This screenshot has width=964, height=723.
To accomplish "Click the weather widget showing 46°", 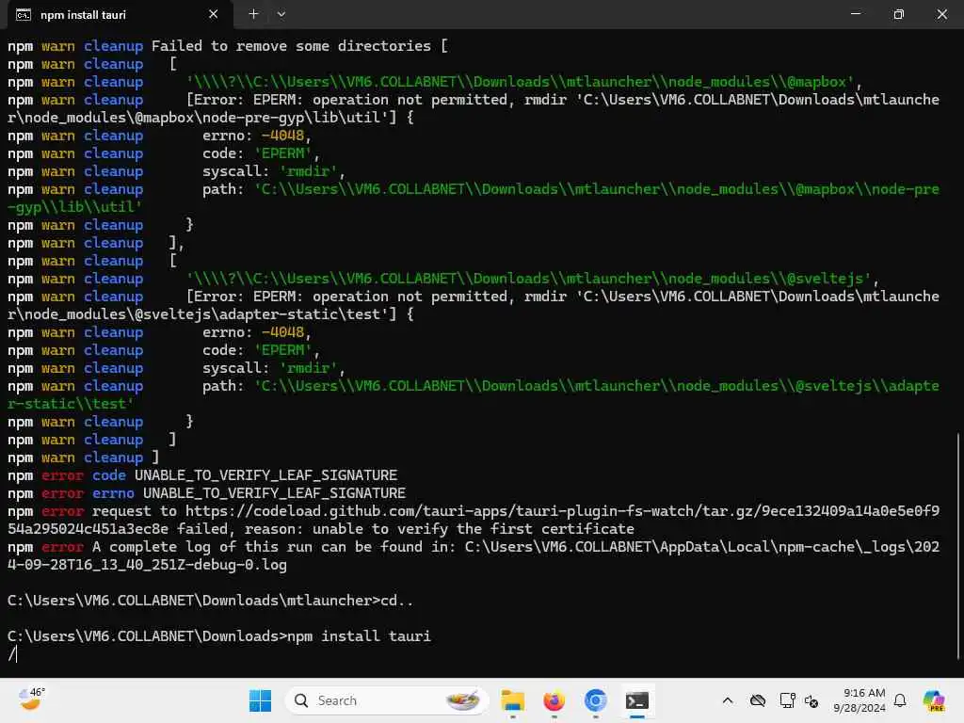I will point(32,699).
